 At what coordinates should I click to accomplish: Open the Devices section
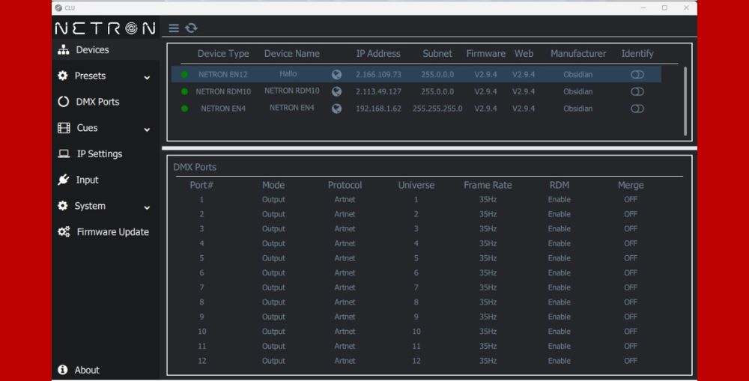[93, 49]
